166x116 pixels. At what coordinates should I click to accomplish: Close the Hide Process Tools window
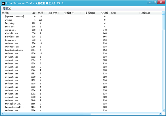161,2
